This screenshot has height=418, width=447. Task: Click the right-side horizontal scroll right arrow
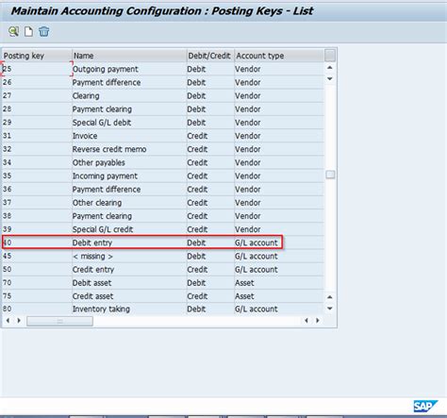click(318, 321)
